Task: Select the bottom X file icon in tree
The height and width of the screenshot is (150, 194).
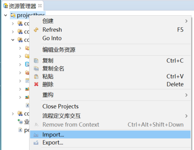Action: pyautogui.click(x=20, y=130)
